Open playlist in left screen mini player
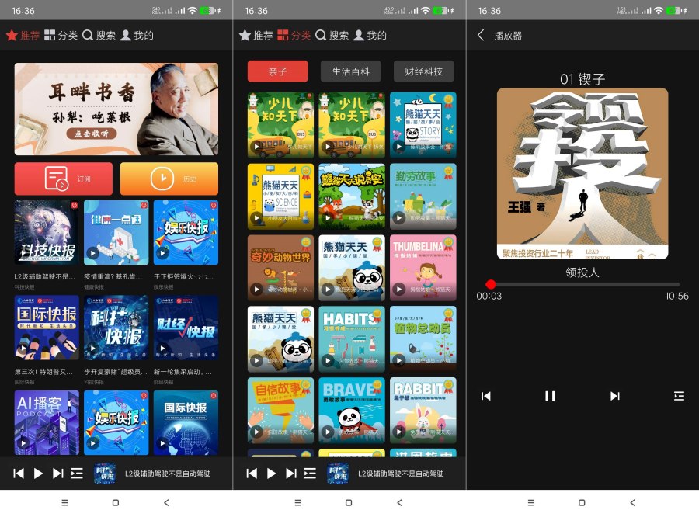Image resolution: width=699 pixels, height=517 pixels. click(77, 474)
